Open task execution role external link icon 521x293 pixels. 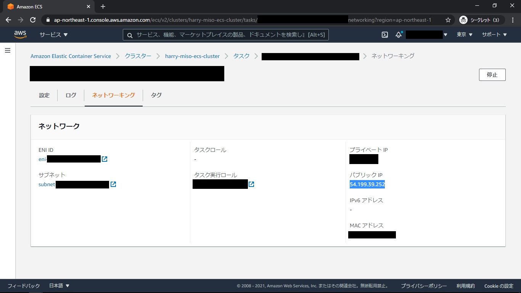click(251, 184)
